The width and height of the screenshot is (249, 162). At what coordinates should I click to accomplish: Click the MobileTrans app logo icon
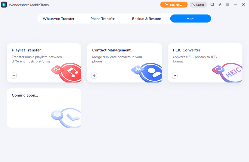point(4,5)
